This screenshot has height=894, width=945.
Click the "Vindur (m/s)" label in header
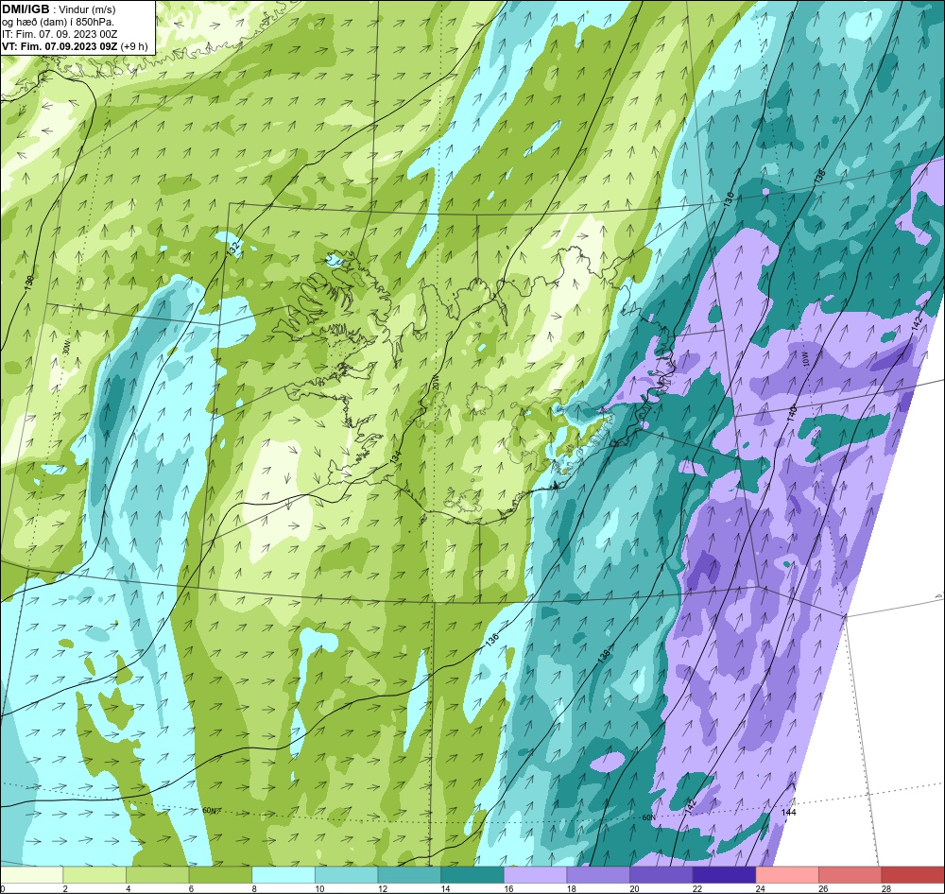click(x=89, y=10)
